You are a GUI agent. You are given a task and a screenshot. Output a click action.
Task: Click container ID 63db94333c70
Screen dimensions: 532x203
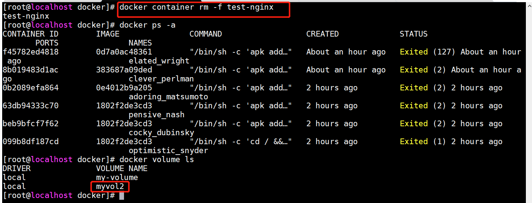click(31, 106)
